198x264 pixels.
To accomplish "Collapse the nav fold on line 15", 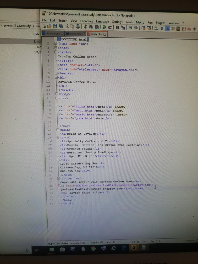I will (57, 98).
